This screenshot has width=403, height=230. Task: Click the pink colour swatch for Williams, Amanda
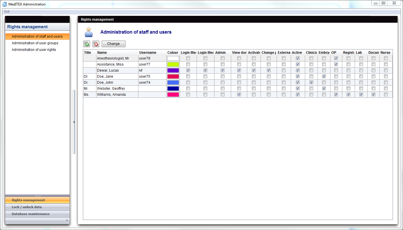coord(173,95)
